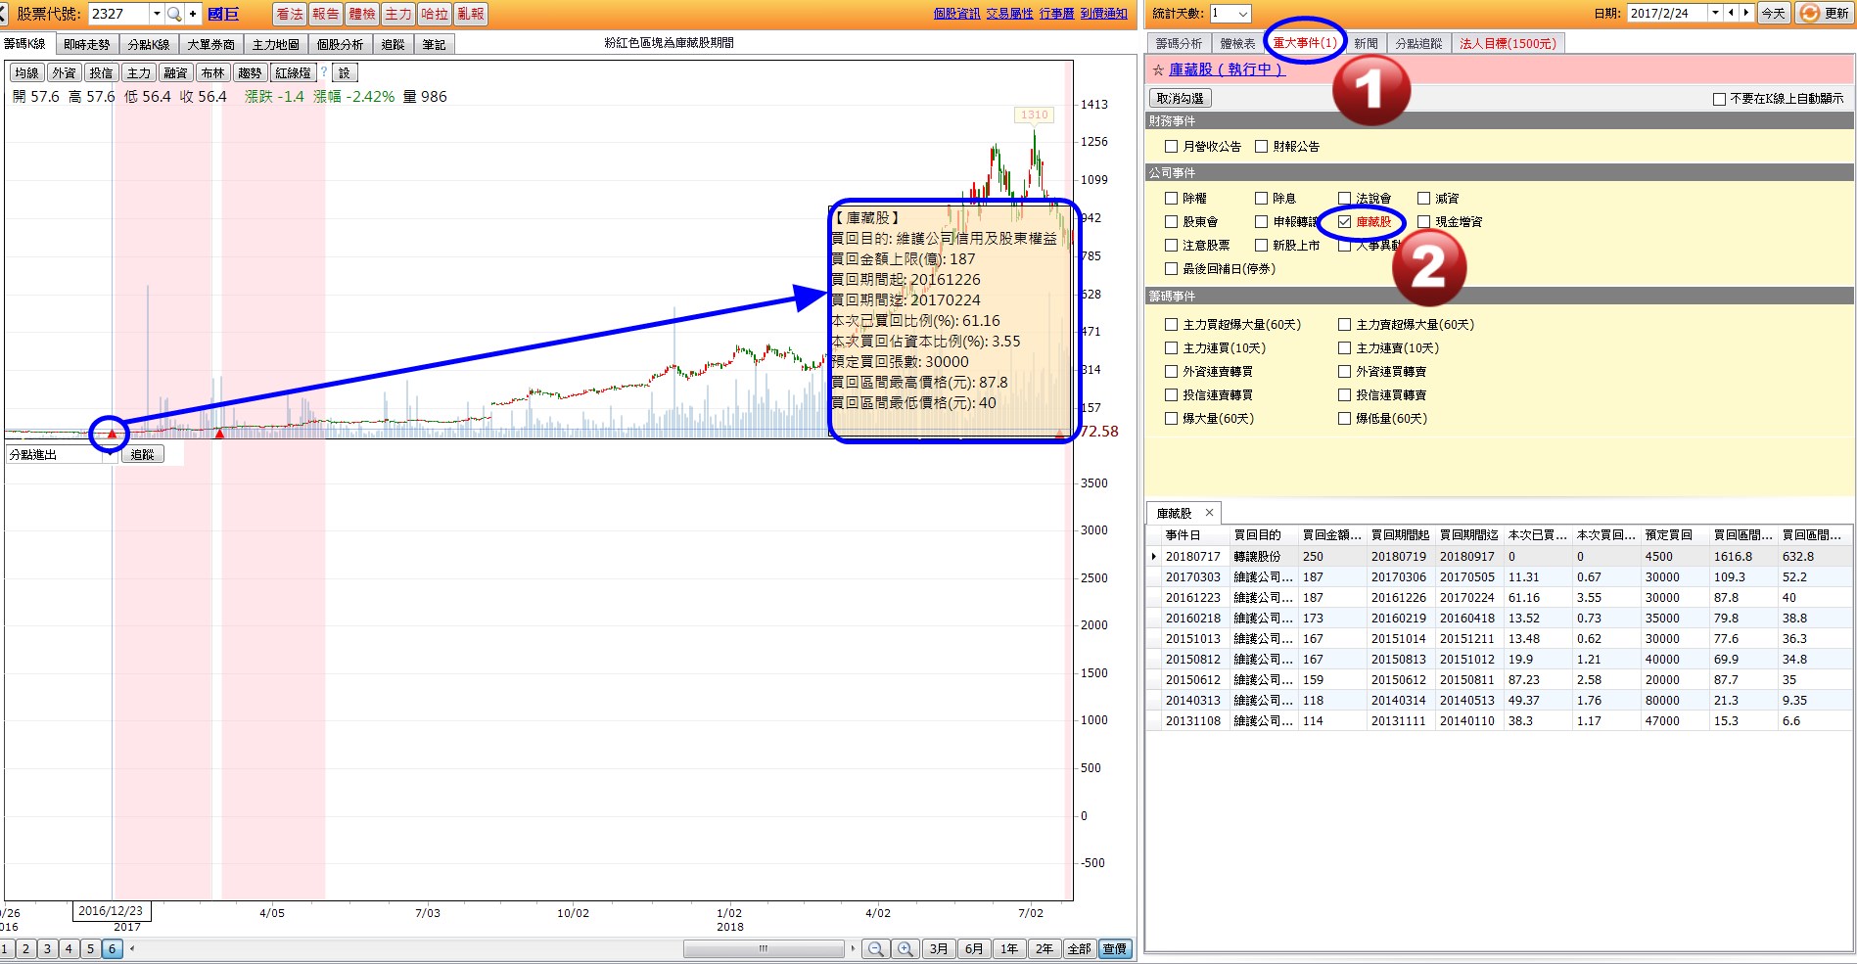Click the plus icon next to stock search

pyautogui.click(x=193, y=14)
